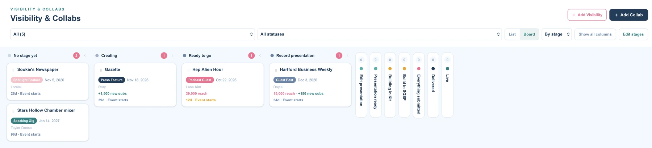Collapse the No stage yet column
Image resolution: width=652 pixels, height=148 pixels.
coord(85,56)
